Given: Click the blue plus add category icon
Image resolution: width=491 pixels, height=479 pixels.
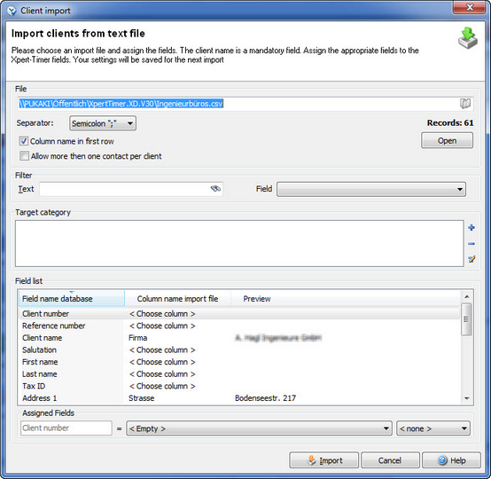Looking at the screenshot, I should (x=472, y=228).
